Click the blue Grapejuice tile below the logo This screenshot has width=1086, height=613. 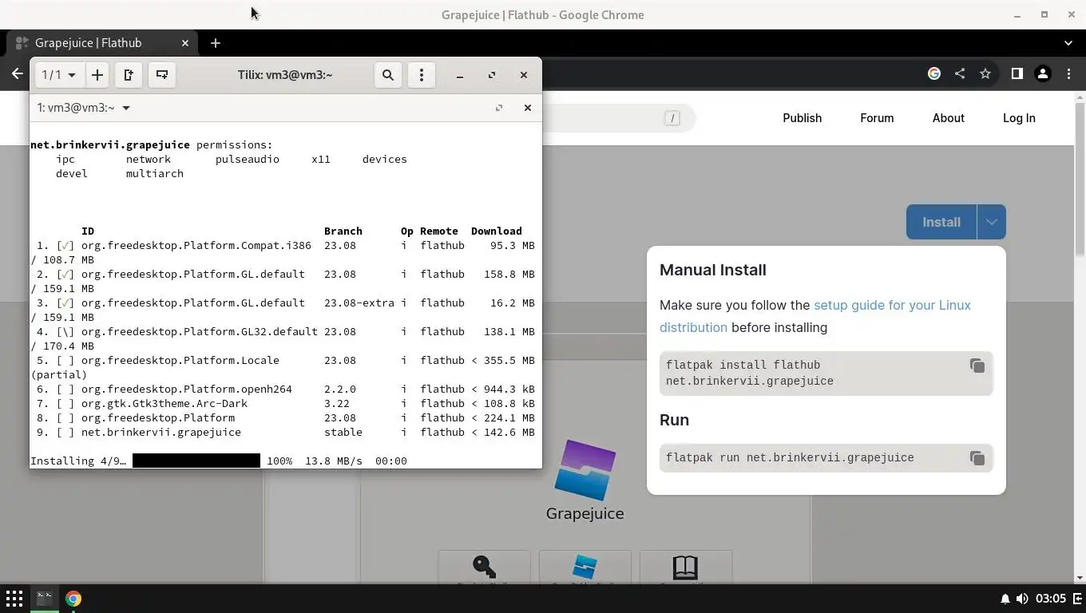(585, 567)
